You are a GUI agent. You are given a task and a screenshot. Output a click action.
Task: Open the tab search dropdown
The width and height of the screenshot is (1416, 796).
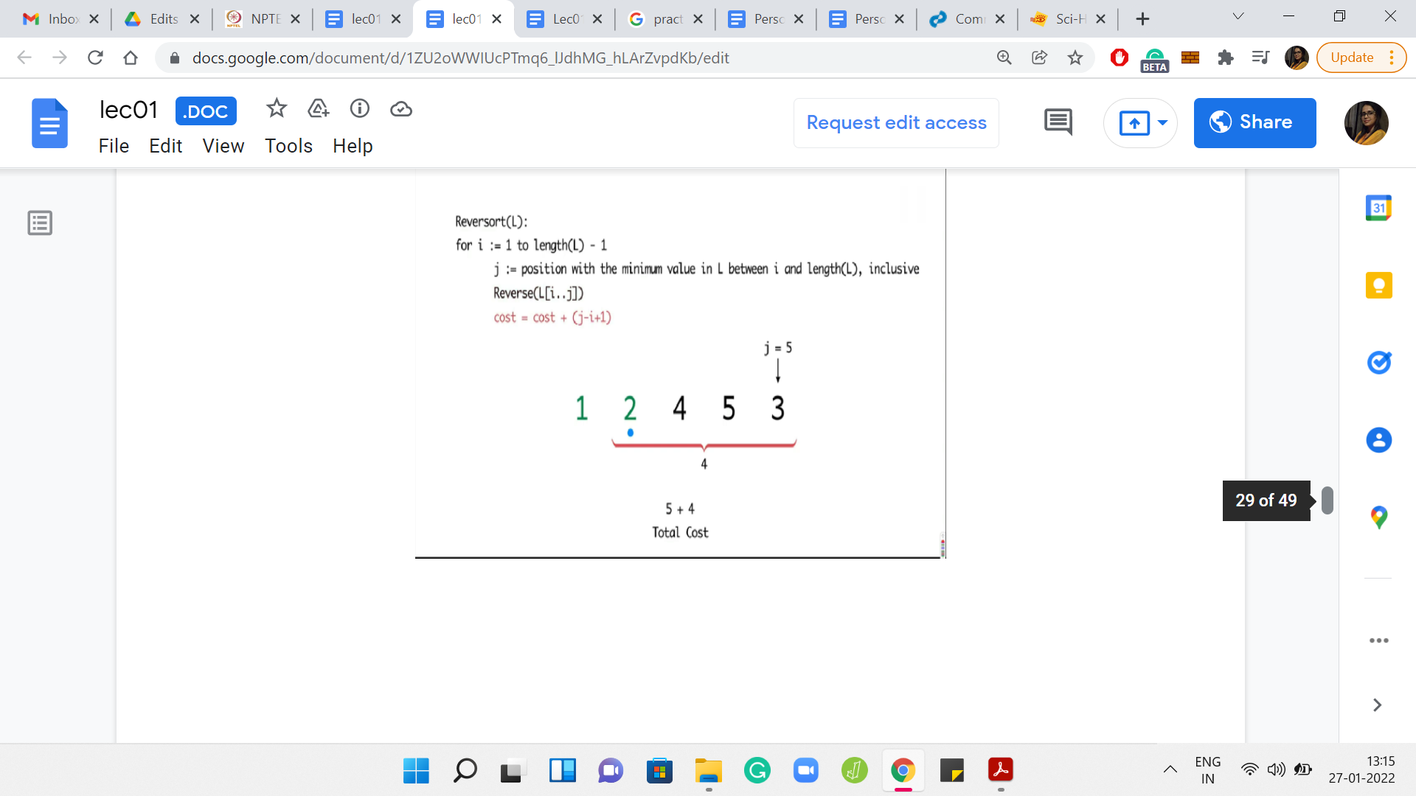(1238, 16)
